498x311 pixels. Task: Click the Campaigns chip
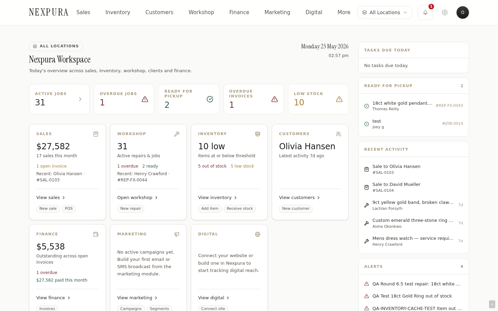[131, 308]
